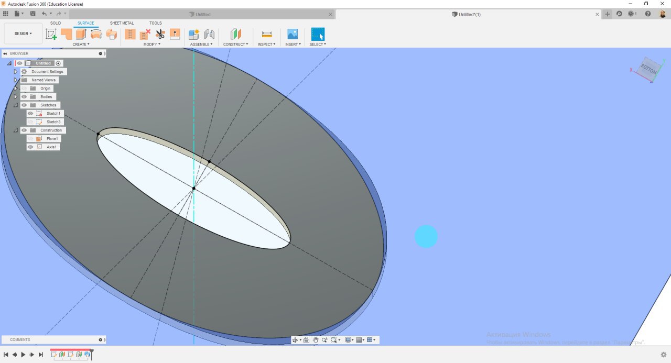This screenshot has width=671, height=363.
Task: Open the SHEET METAL tab
Action: tap(122, 23)
